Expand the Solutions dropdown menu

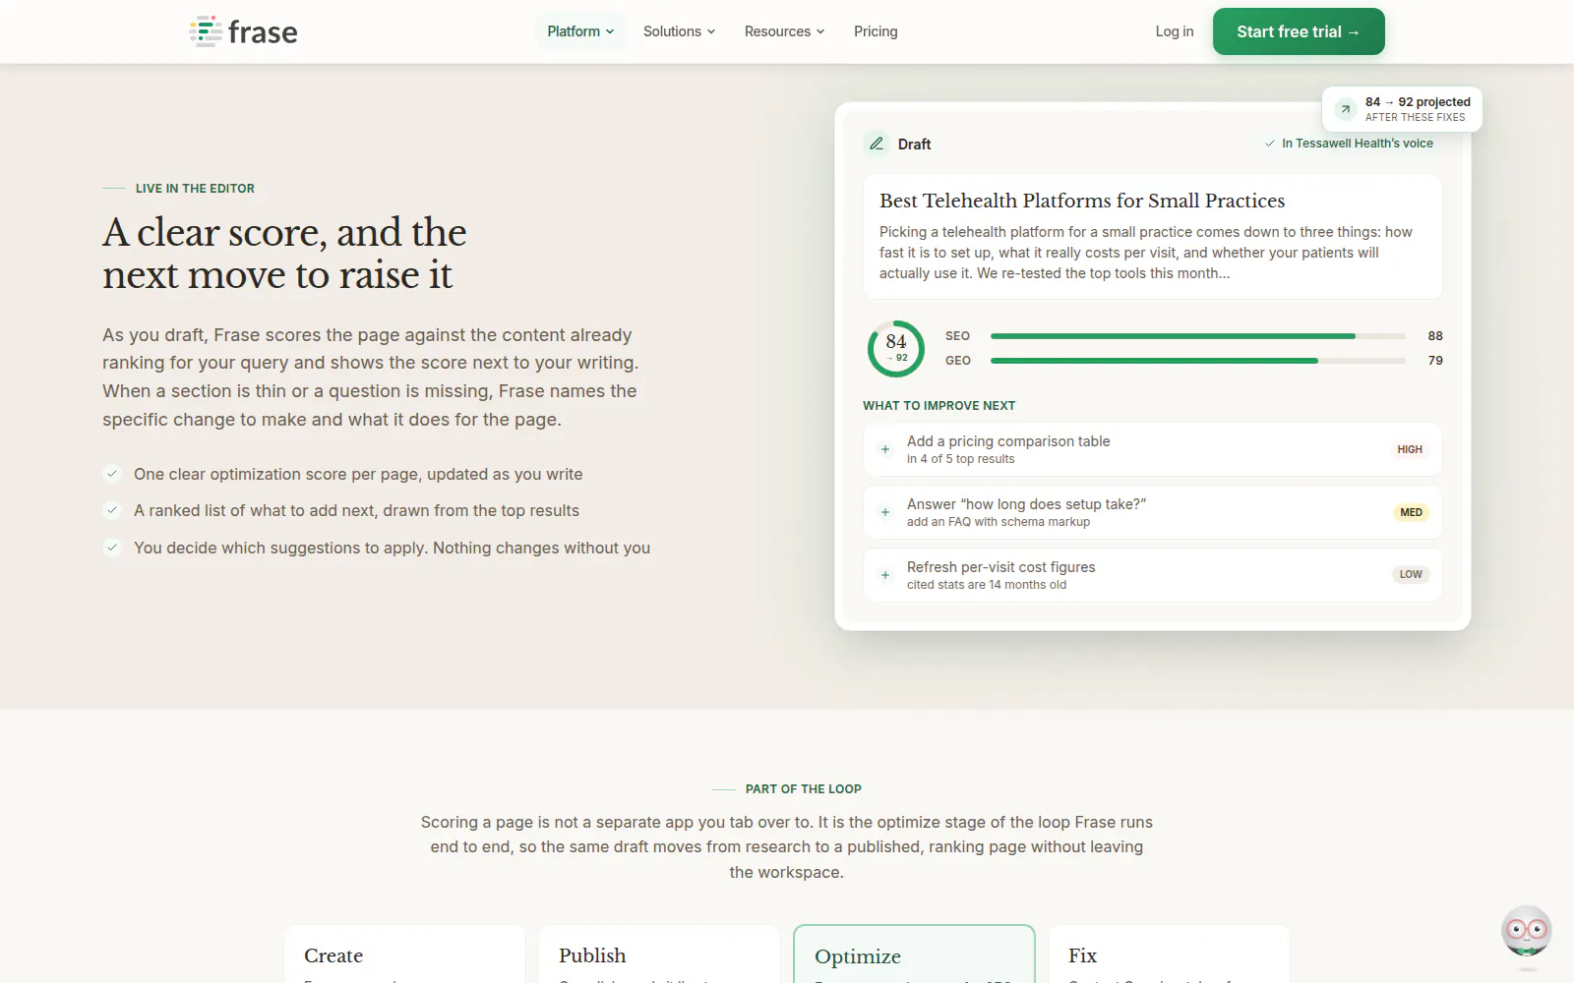pos(679,31)
